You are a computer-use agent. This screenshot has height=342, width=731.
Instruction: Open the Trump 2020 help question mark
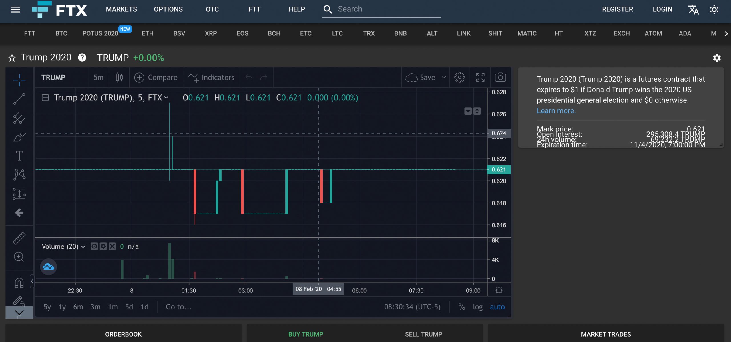pos(82,58)
